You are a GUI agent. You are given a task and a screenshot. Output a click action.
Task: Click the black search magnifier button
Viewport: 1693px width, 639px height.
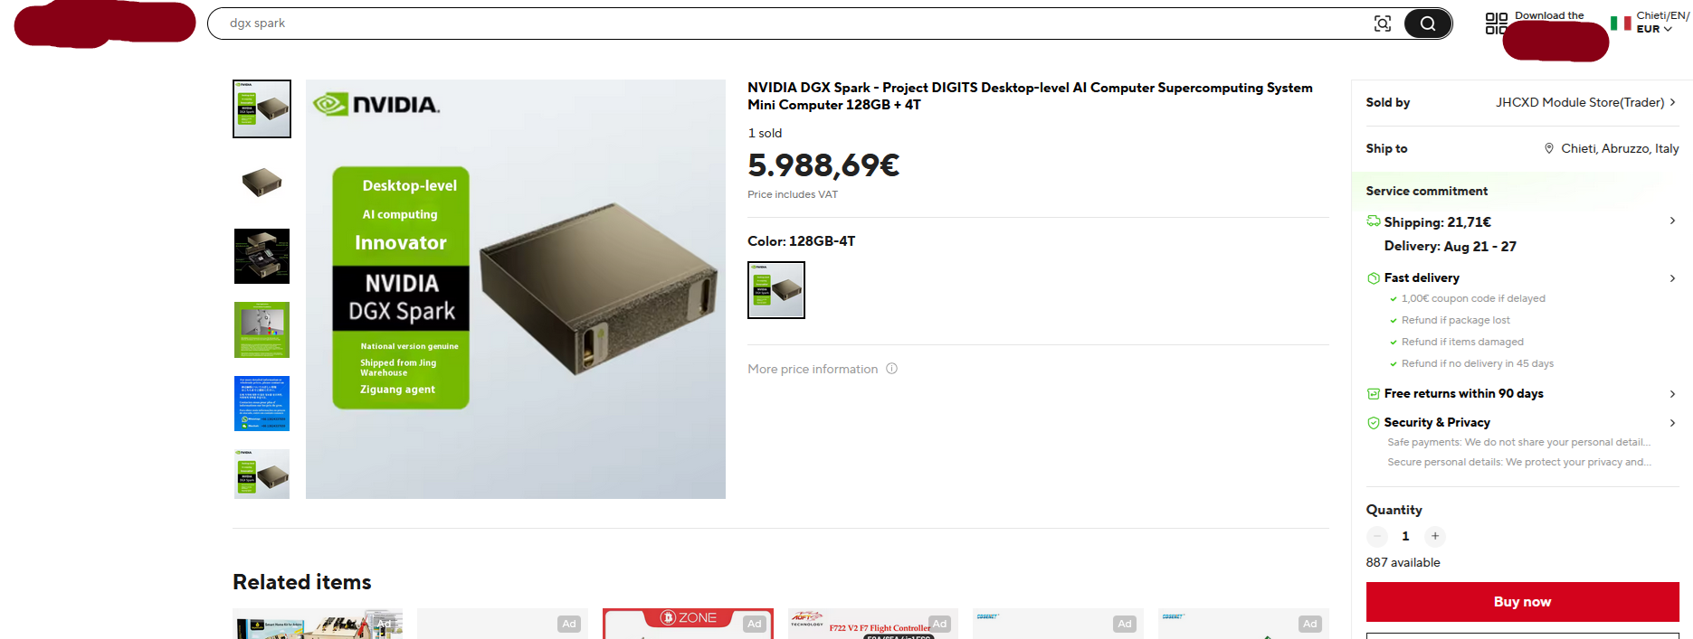[x=1427, y=23]
